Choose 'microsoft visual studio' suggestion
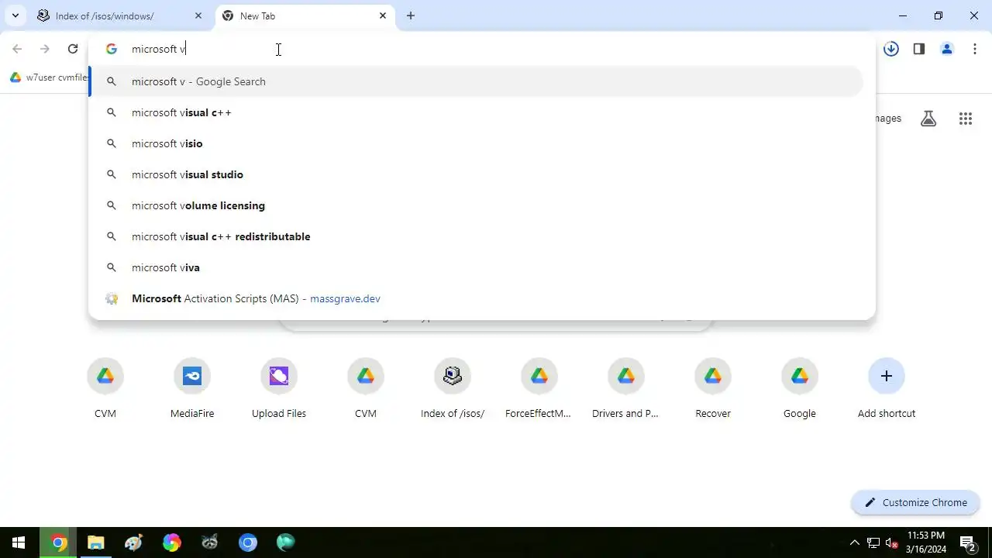This screenshot has height=558, width=992. coord(476,174)
